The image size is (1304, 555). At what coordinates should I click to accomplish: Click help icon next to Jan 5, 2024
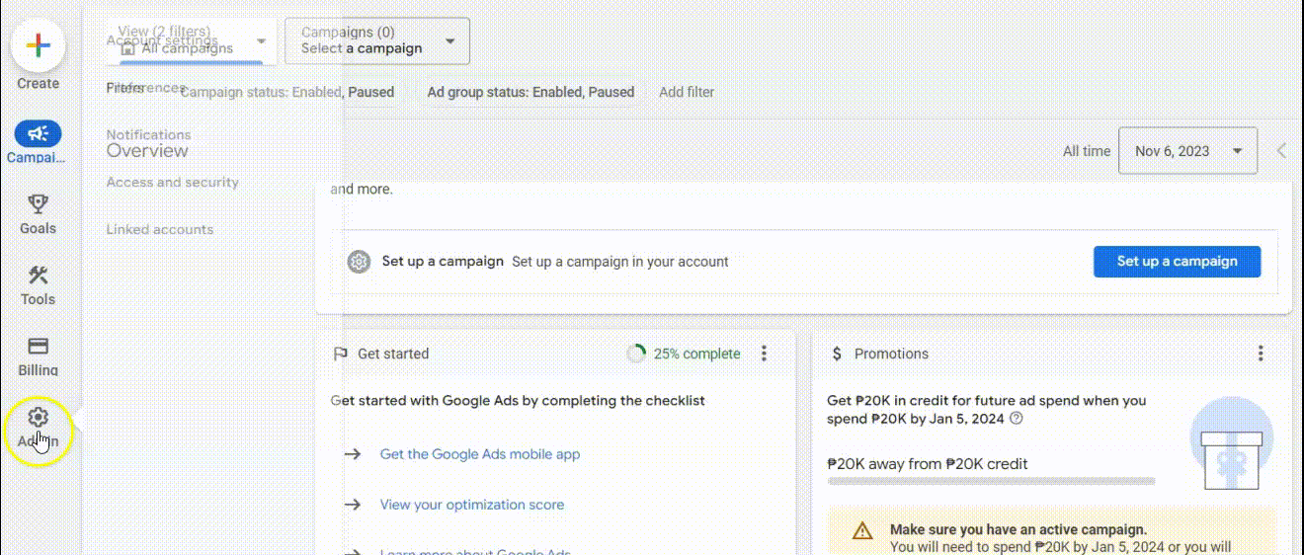(x=1017, y=419)
